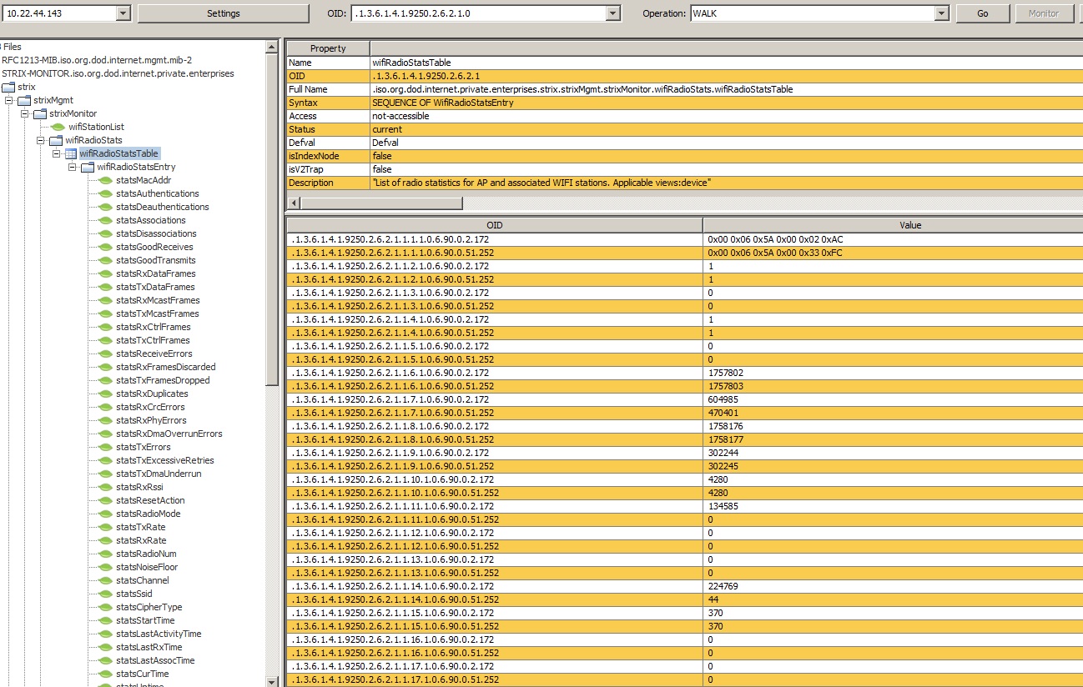Click the statsRxCtrlFrames leaf icon

(105, 327)
